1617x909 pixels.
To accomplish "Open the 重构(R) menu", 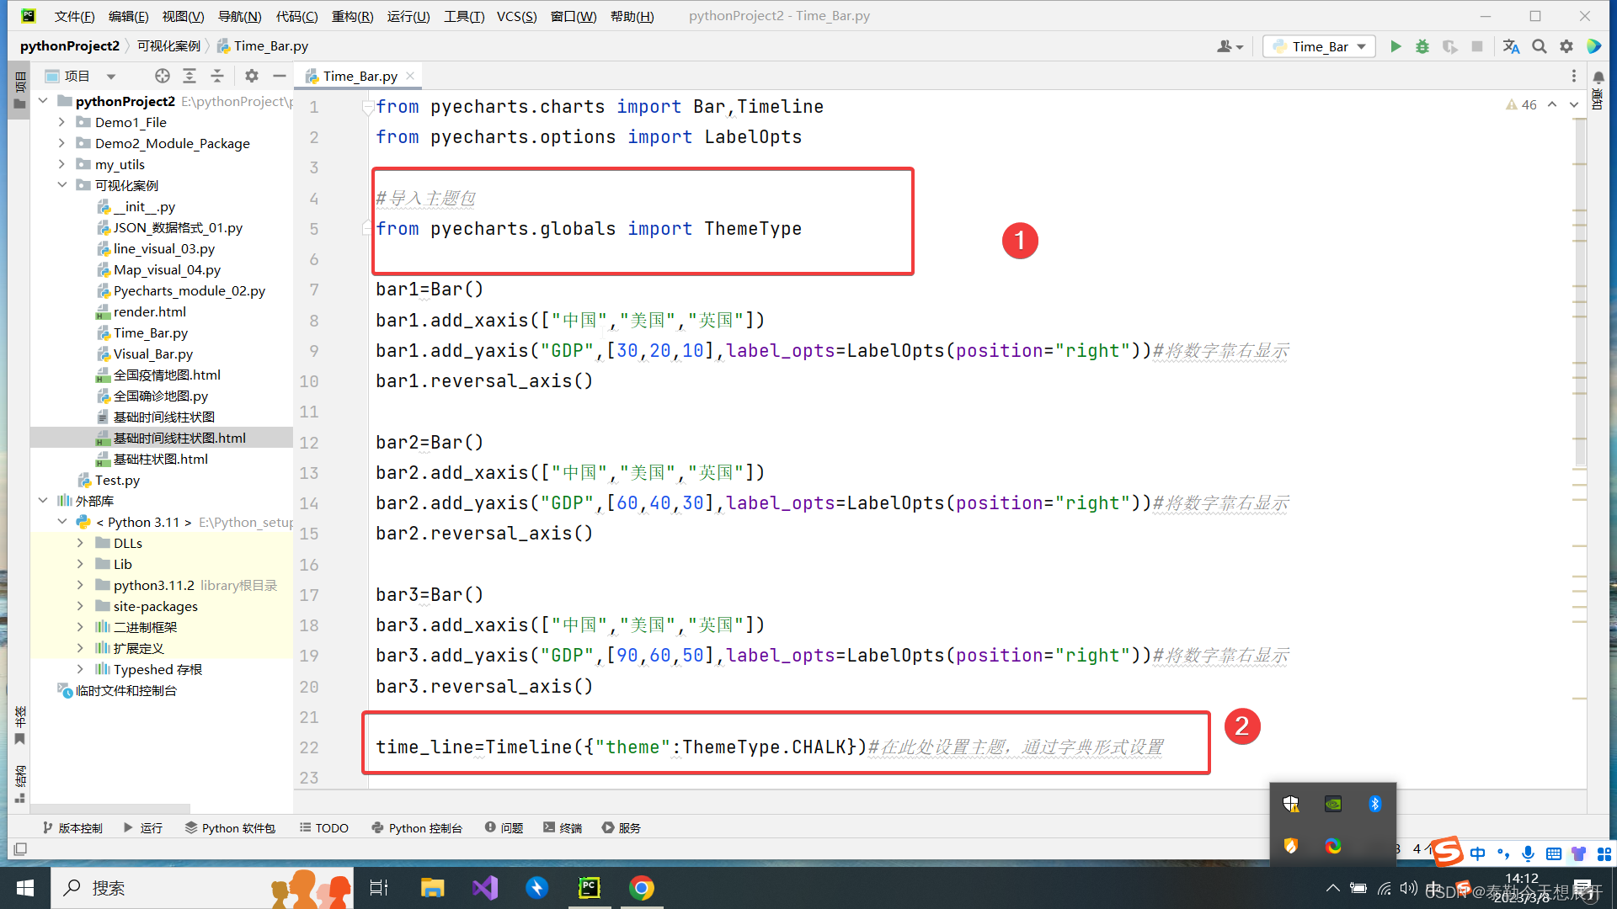I will point(352,16).
